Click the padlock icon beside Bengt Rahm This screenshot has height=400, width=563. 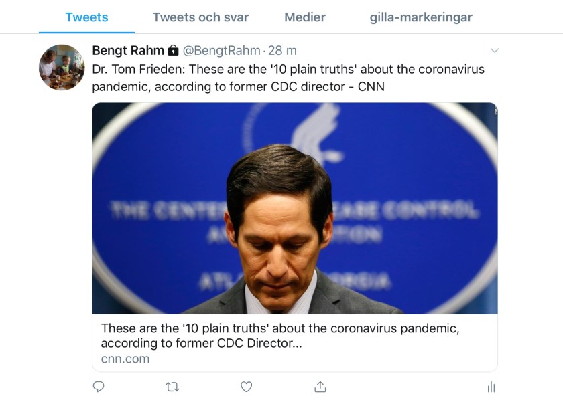coord(173,51)
